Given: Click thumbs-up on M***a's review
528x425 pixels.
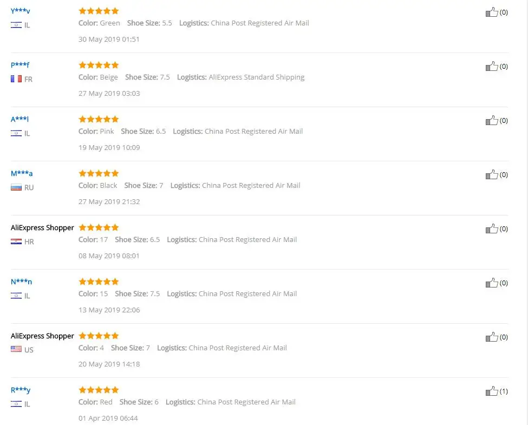Looking at the screenshot, I should pos(492,175).
